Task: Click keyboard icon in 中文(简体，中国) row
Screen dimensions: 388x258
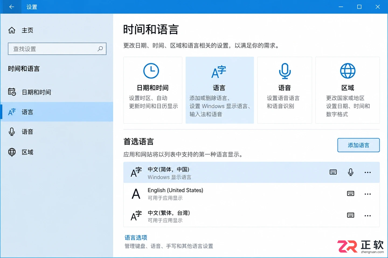Action: click(x=333, y=172)
